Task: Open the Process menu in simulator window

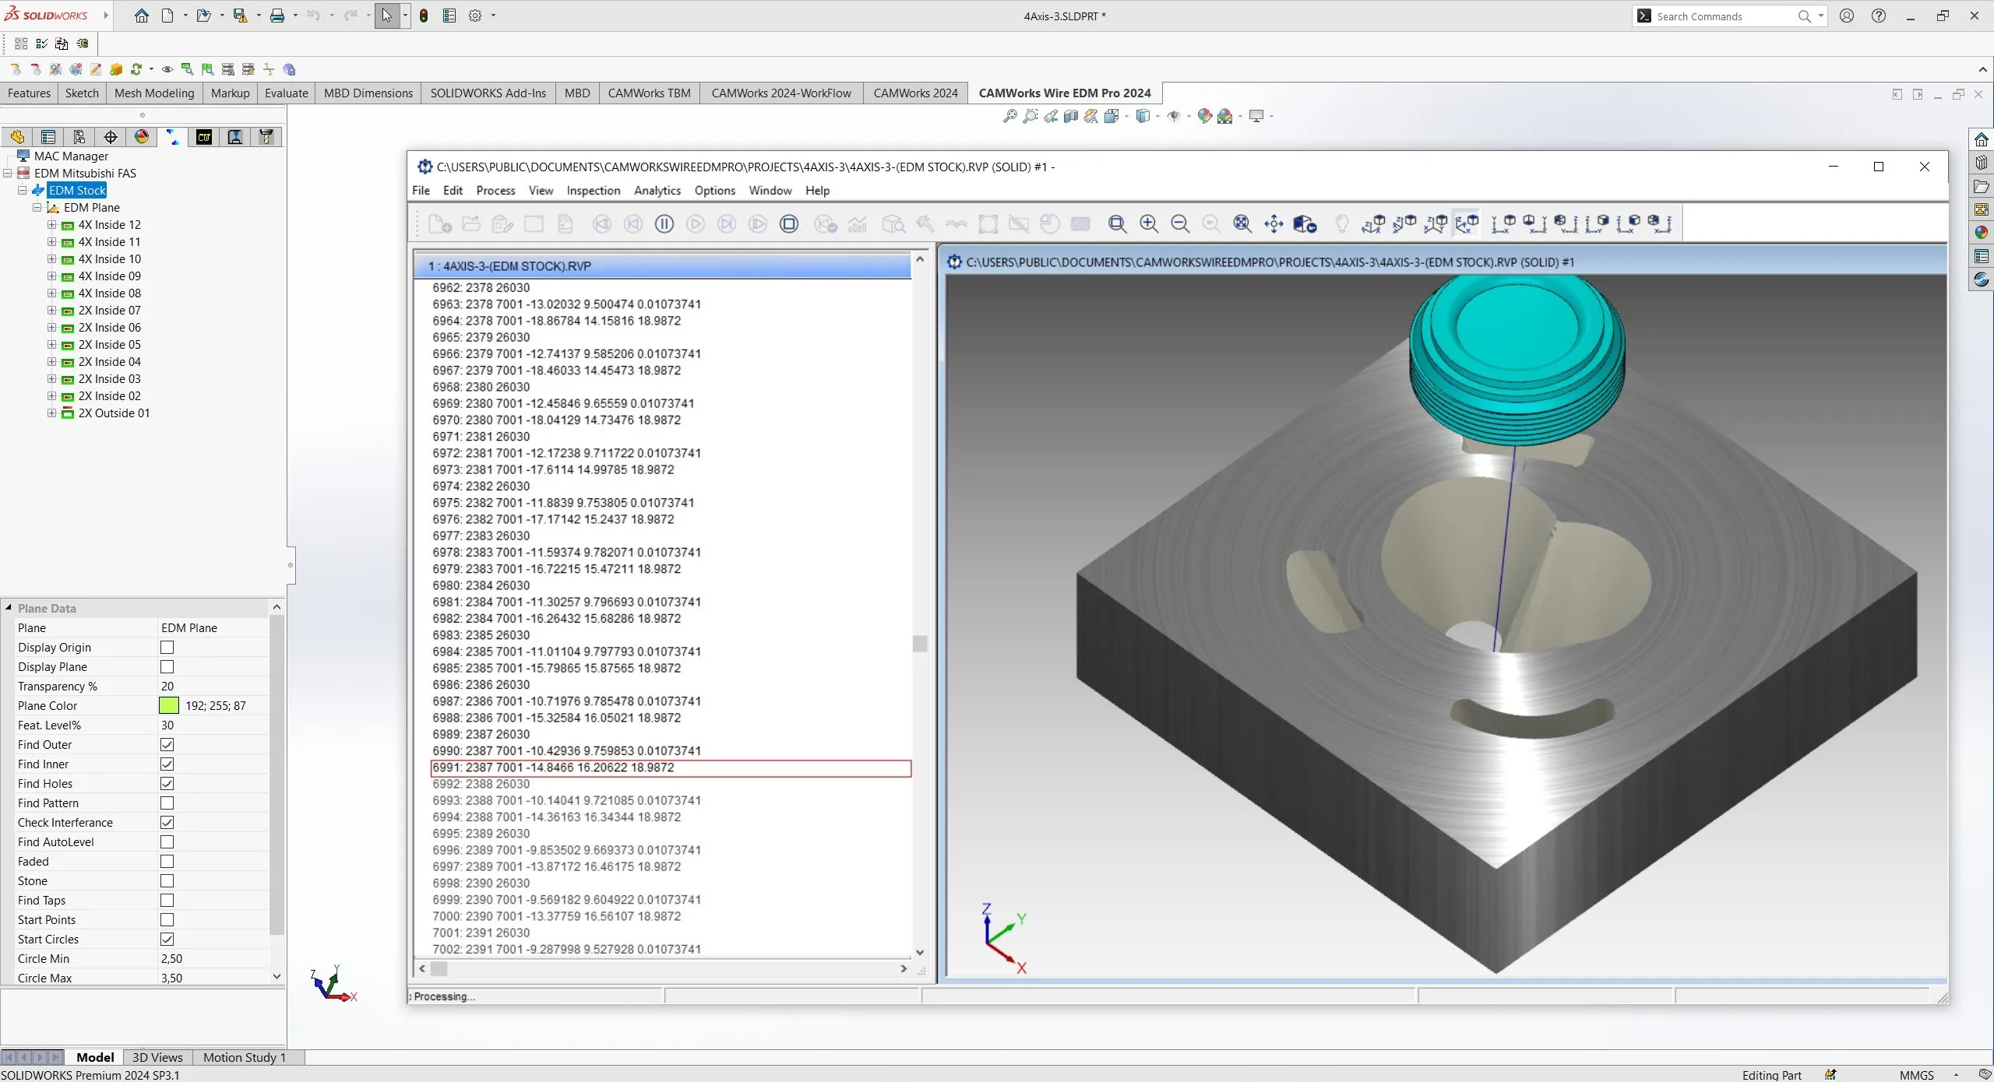Action: pos(495,191)
